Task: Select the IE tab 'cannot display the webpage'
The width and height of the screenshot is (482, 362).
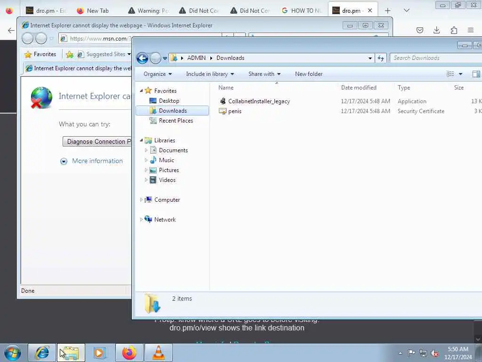Action: coord(78,68)
